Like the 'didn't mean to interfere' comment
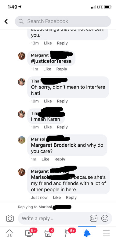116x244 pixels. point(48,101)
